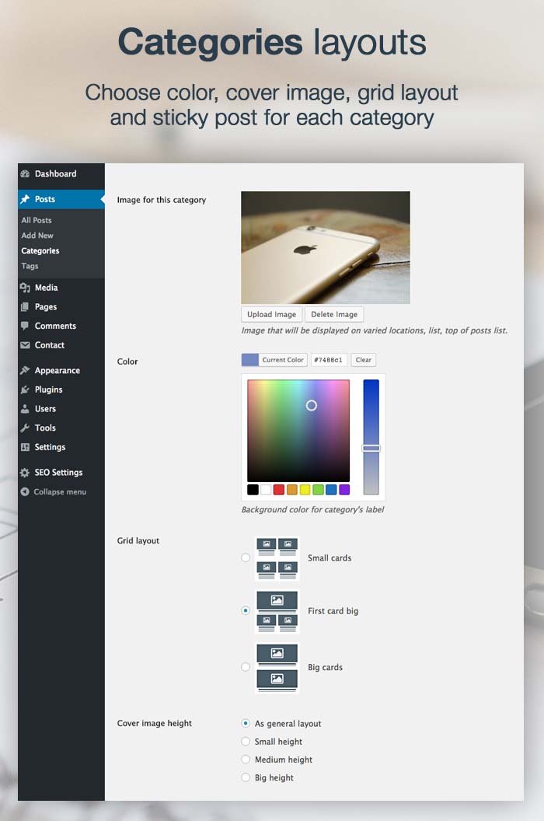Select the Small cards radio button
544x821 pixels.
[x=246, y=557]
